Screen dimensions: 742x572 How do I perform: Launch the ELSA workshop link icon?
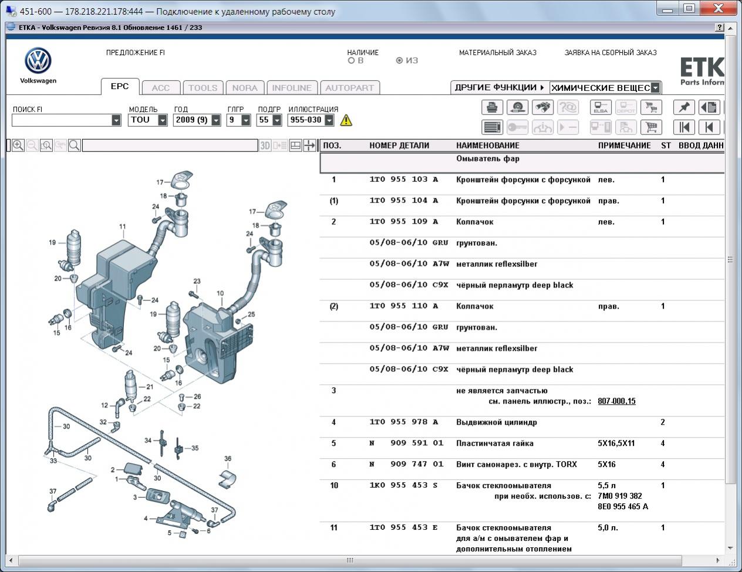[601, 107]
